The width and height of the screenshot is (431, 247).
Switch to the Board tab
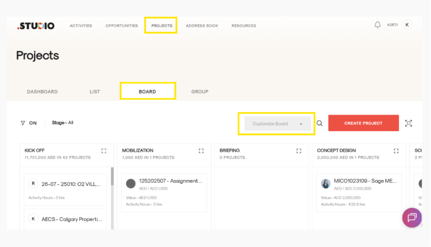pyautogui.click(x=147, y=92)
